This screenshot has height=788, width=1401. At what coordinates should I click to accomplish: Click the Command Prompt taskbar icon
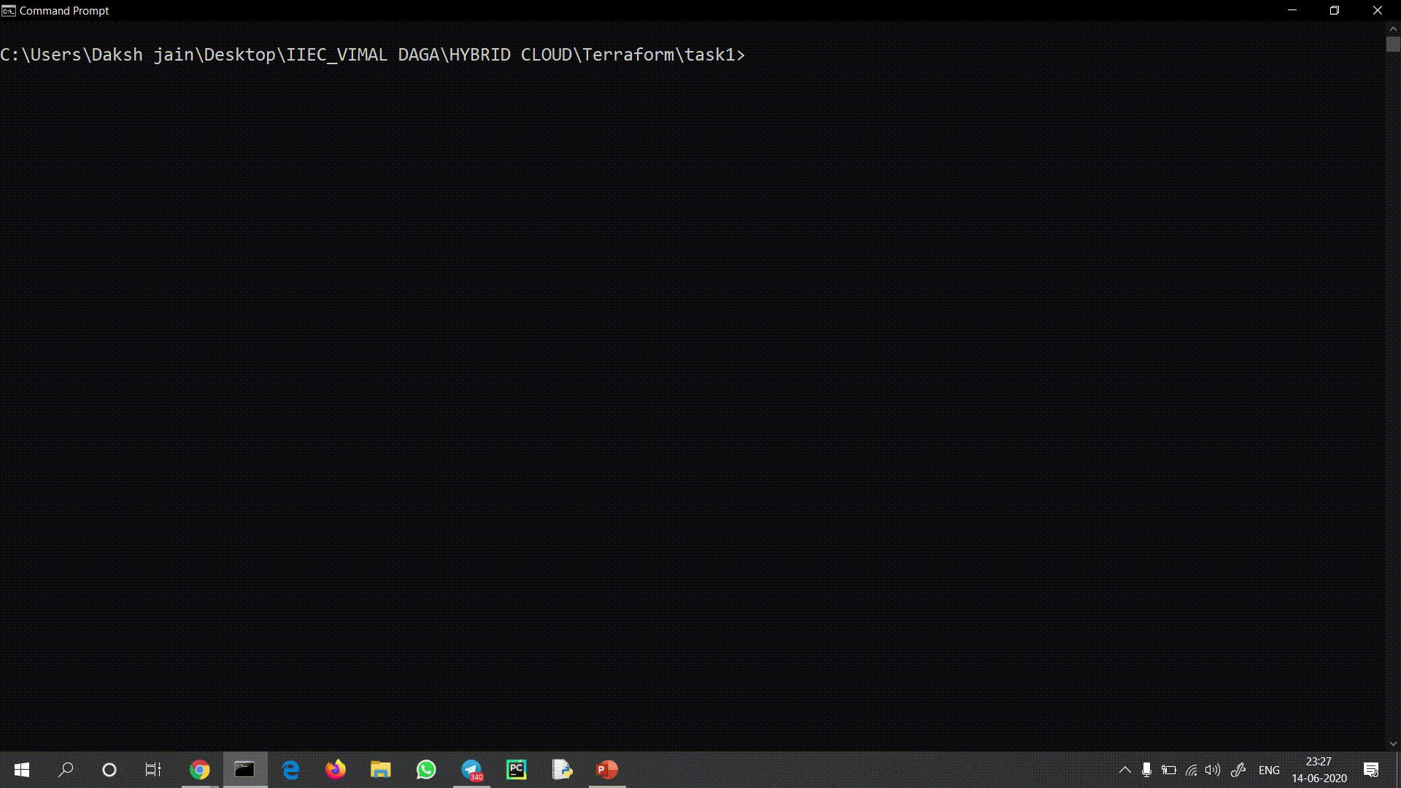(244, 770)
